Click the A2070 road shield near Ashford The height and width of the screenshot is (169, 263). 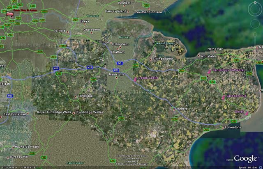pos(175,119)
